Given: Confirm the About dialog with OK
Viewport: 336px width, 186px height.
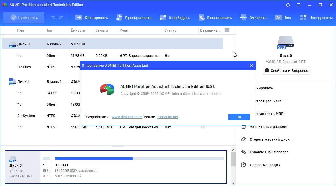Looking at the screenshot, I should click(239, 117).
